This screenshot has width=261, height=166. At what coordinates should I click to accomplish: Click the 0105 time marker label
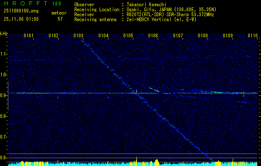click(128, 36)
